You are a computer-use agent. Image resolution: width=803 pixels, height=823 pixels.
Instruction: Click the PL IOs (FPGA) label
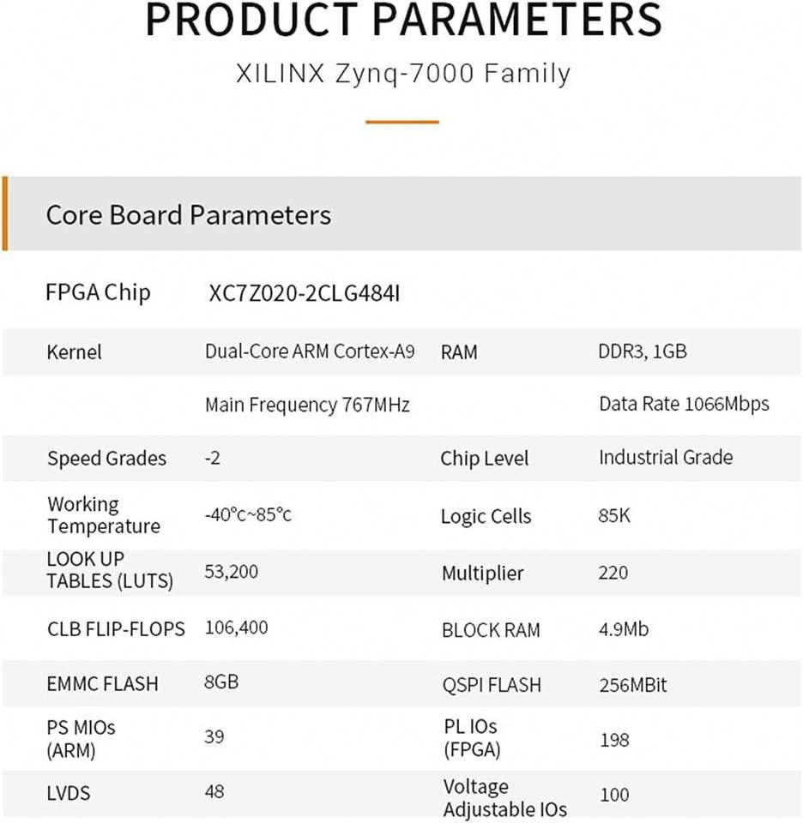point(472,738)
